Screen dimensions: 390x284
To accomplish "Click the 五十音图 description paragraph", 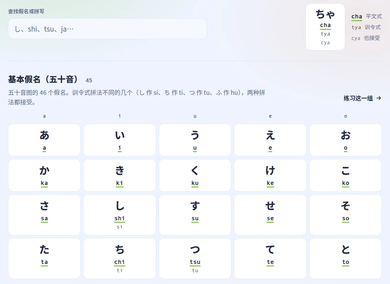I will pos(137,97).
